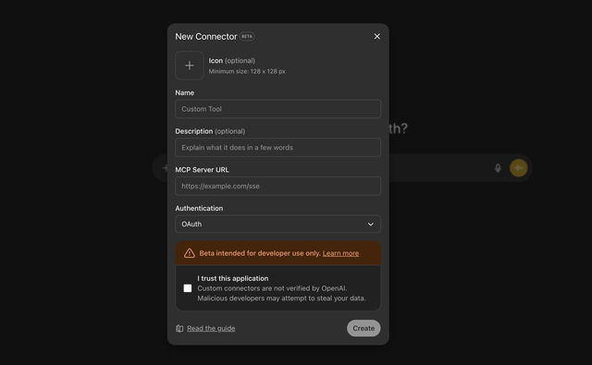Select the MCP Server URL input box
Screen dimensions: 592x365
(x=277, y=186)
